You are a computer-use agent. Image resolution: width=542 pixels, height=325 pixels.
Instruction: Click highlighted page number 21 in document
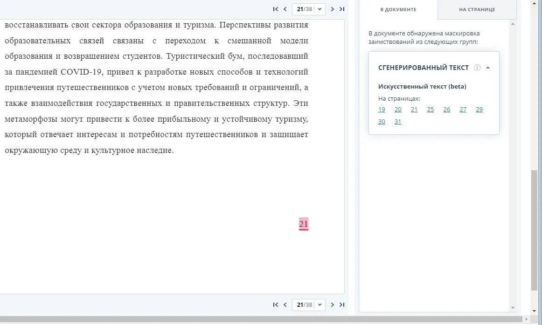[x=304, y=224]
